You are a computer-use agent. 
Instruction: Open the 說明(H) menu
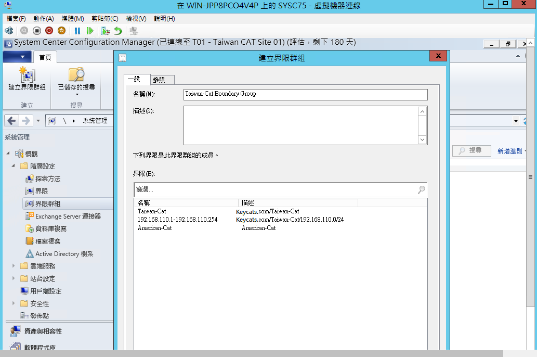(x=164, y=19)
